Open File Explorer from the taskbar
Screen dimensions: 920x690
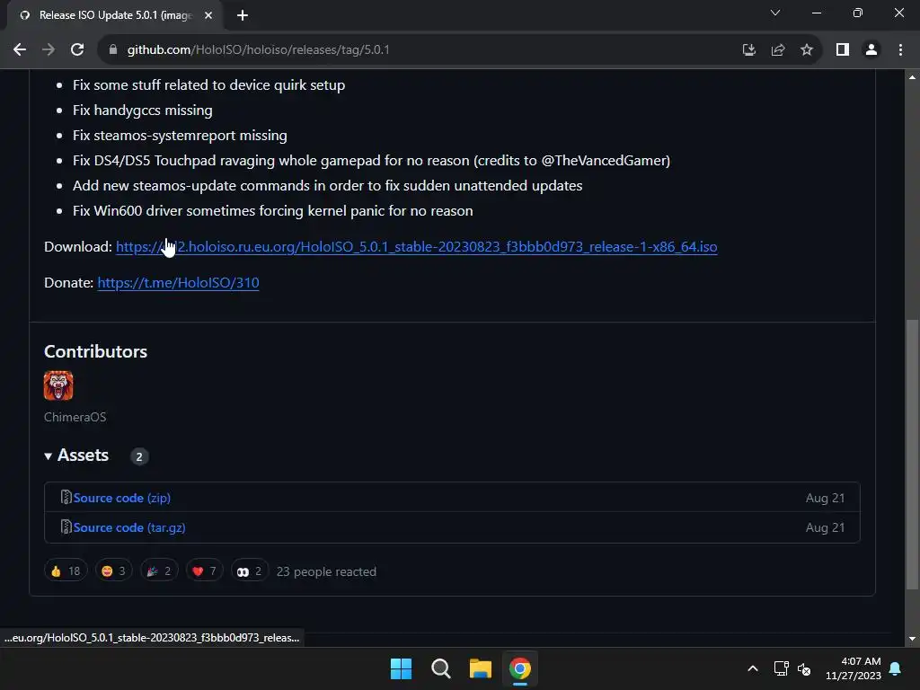click(480, 668)
